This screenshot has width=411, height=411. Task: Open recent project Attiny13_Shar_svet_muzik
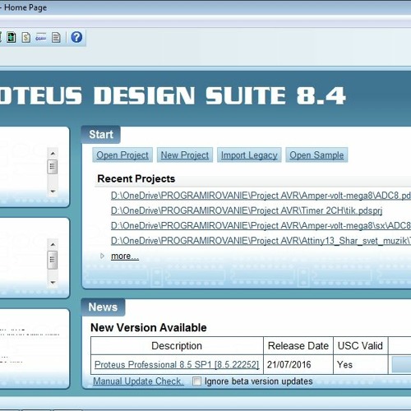(261, 241)
